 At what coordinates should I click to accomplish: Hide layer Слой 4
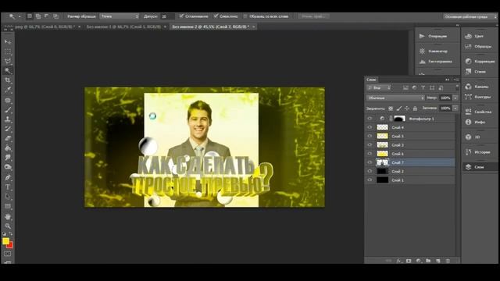point(370,127)
